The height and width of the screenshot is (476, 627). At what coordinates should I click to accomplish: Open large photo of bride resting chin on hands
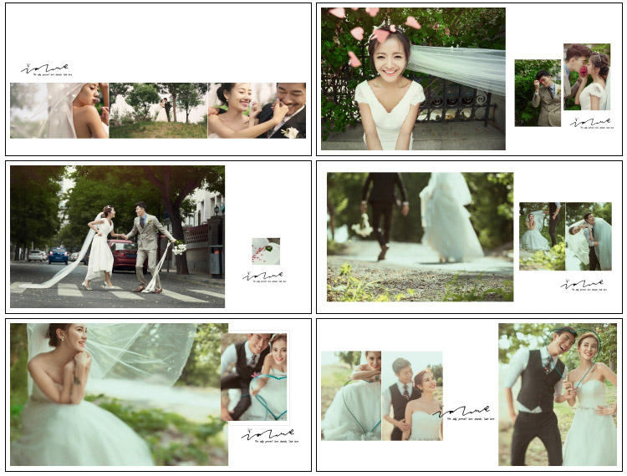(x=120, y=394)
